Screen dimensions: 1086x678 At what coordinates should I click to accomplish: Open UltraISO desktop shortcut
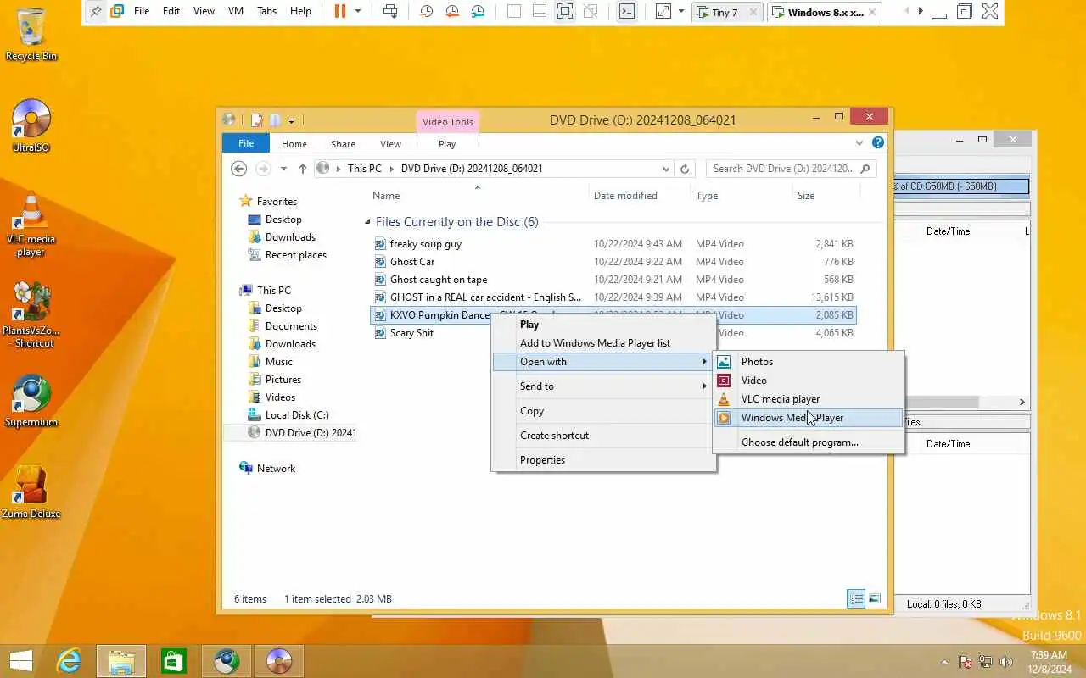coord(31,125)
